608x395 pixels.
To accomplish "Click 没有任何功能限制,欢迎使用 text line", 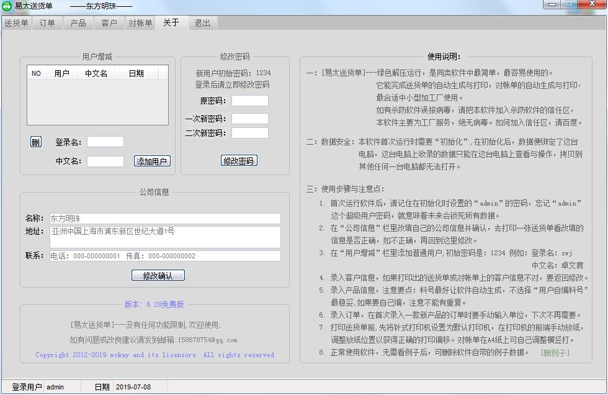I will click(x=145, y=325).
